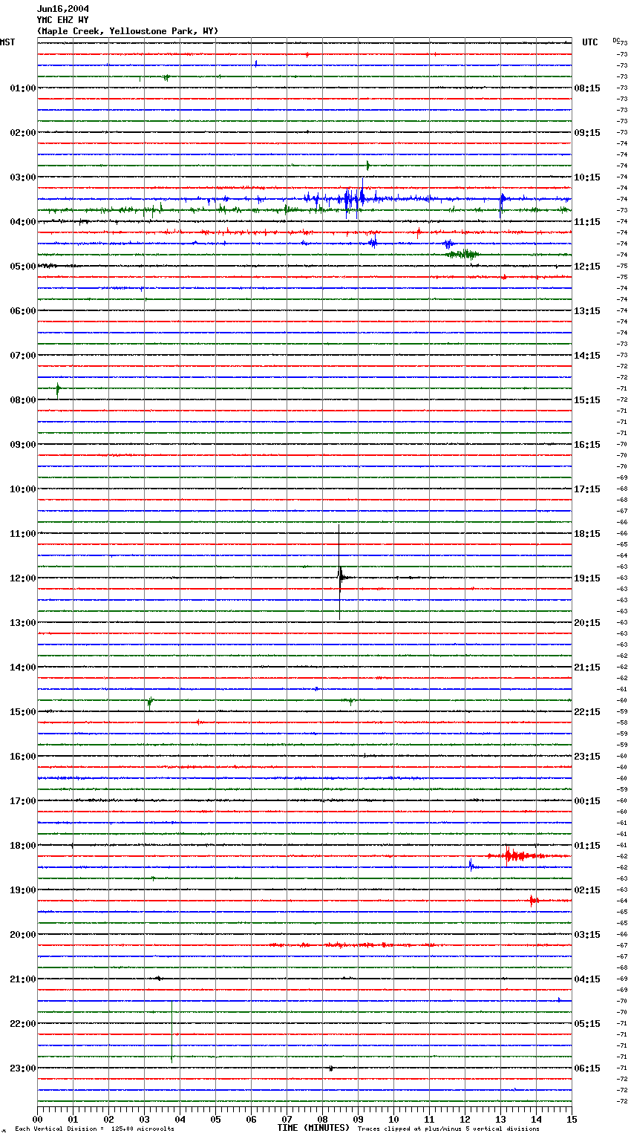Click the bottom minute-axis tick label "14"
Screen dimensions: 631x1139
coord(536,1120)
